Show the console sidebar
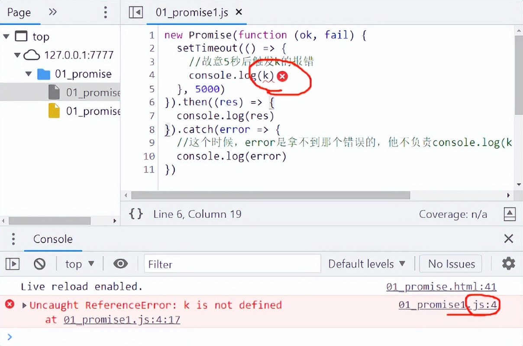The width and height of the screenshot is (523, 346). [x=13, y=263]
